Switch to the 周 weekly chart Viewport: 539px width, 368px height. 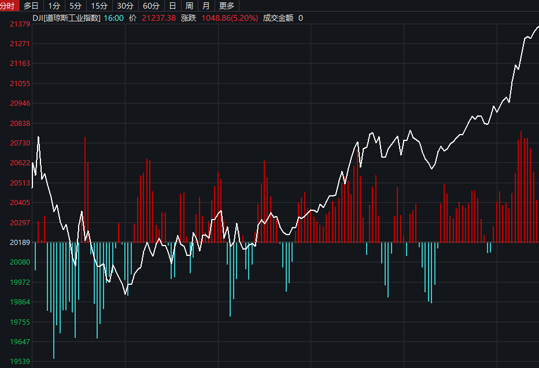click(x=189, y=6)
